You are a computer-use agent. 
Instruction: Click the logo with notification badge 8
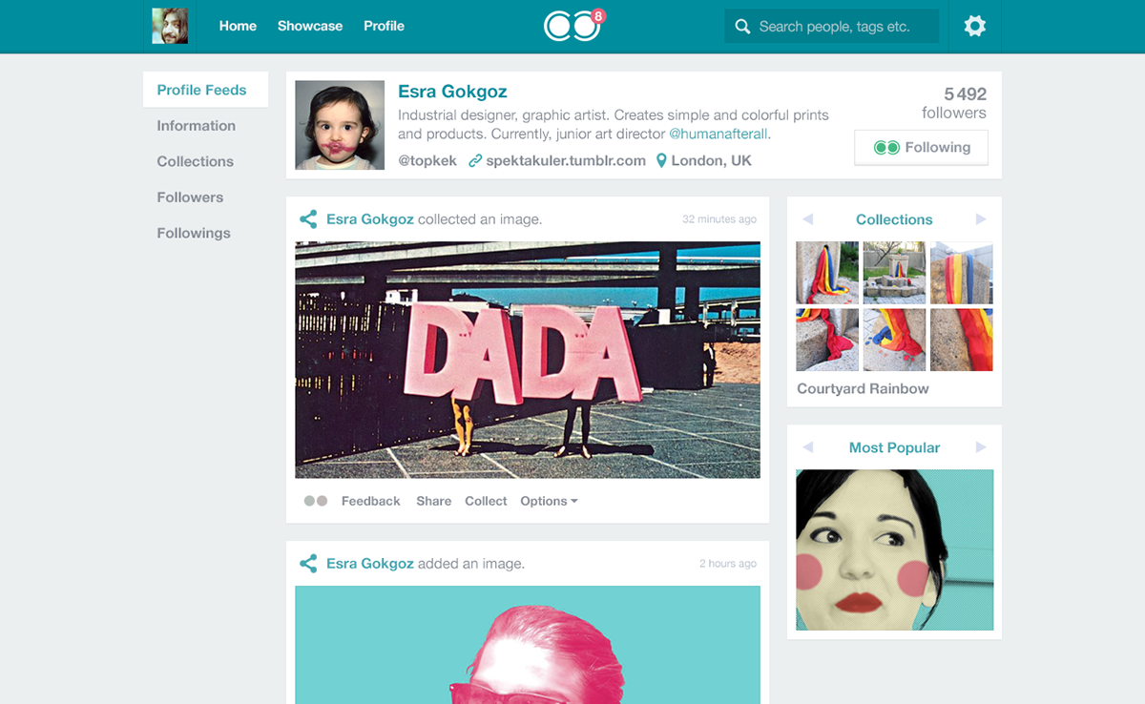coord(574,26)
